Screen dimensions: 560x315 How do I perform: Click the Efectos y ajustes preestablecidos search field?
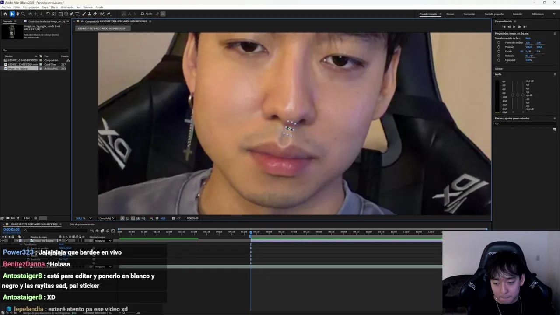525,123
